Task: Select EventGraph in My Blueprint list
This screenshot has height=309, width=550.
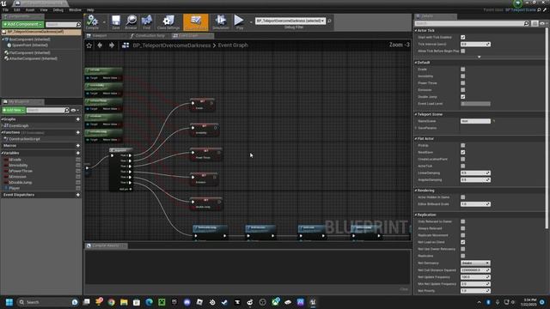Action: click(18, 126)
